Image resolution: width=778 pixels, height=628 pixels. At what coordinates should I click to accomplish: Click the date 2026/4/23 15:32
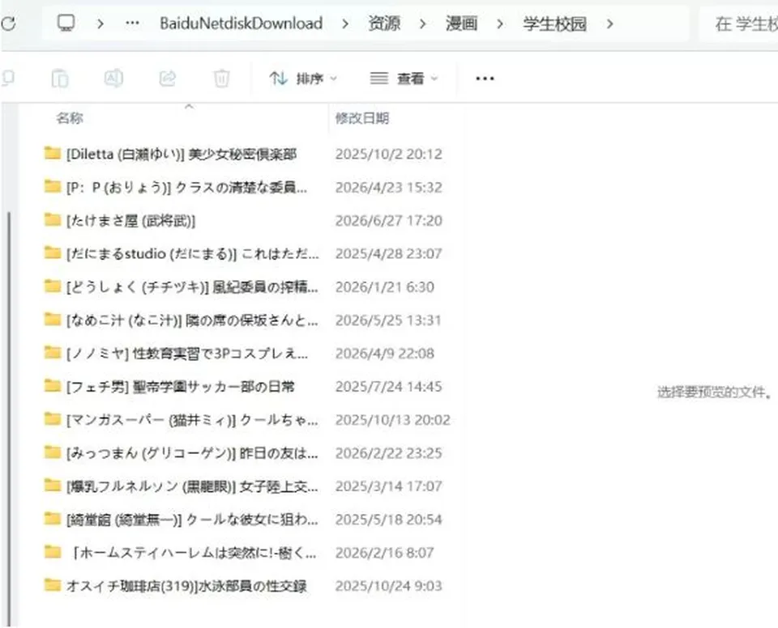[x=388, y=188]
